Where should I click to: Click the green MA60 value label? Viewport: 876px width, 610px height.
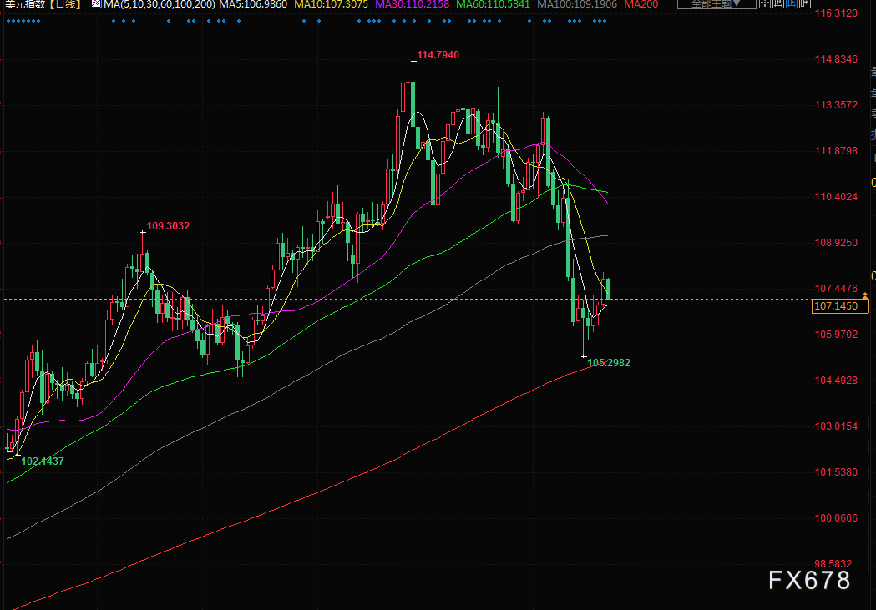(493, 4)
